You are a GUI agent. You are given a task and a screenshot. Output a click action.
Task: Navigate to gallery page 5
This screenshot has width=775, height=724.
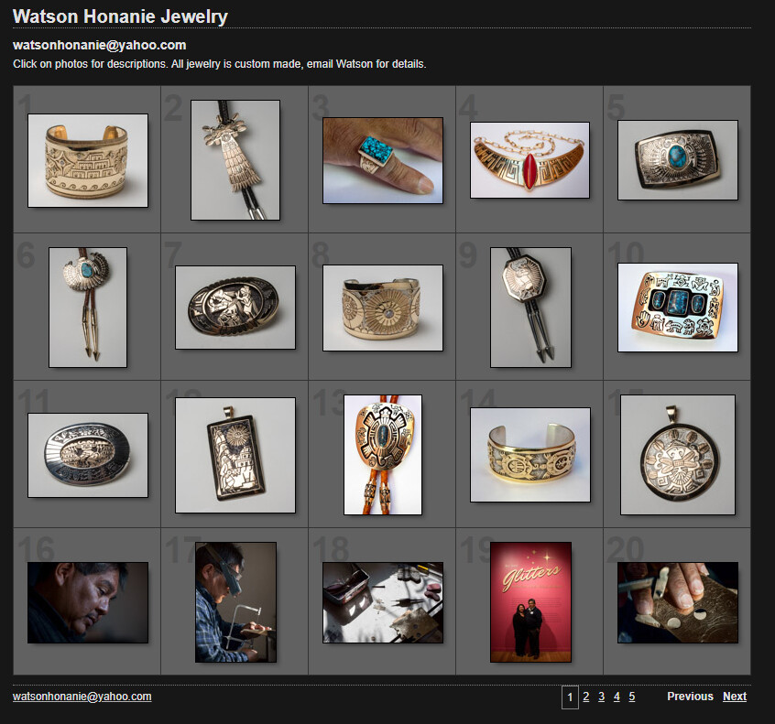point(632,697)
